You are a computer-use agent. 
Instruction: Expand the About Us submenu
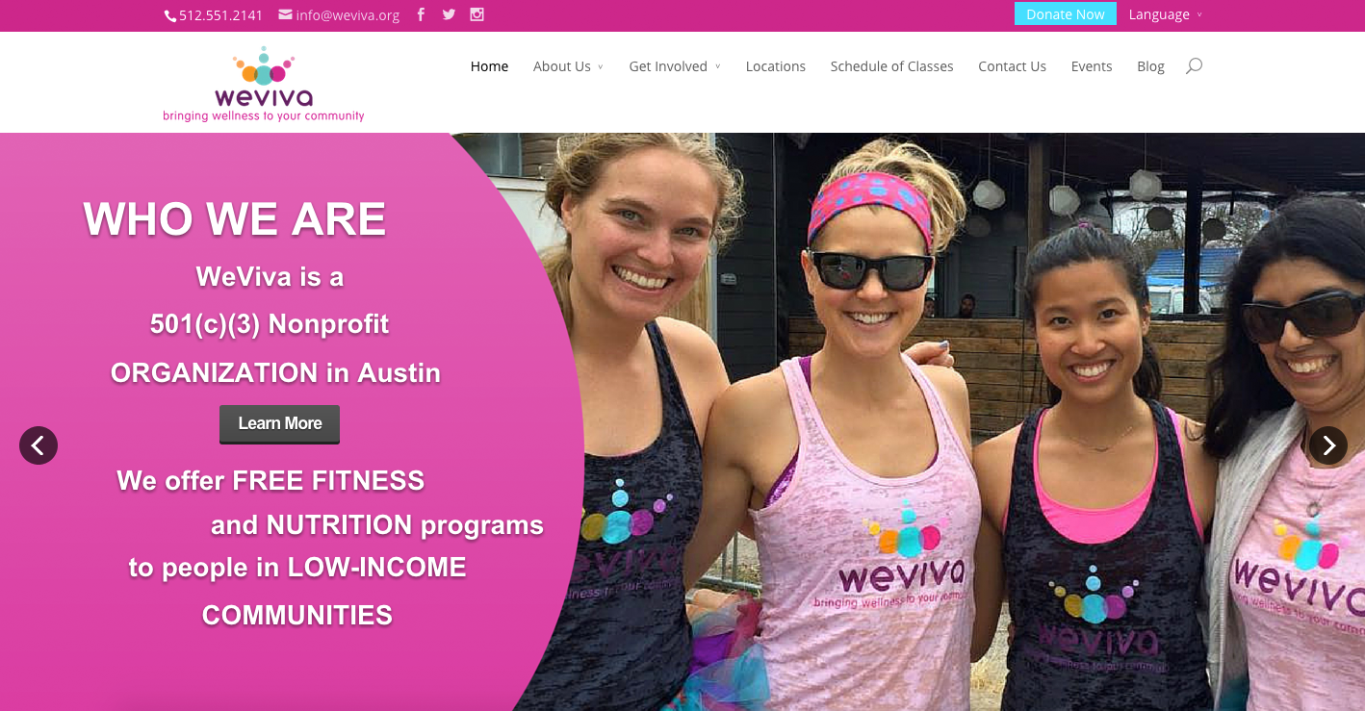click(568, 66)
